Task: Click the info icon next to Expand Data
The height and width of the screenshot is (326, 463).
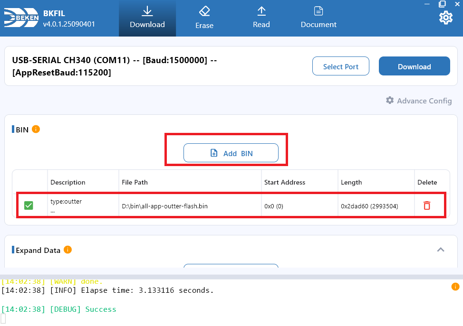Action: pos(68,250)
